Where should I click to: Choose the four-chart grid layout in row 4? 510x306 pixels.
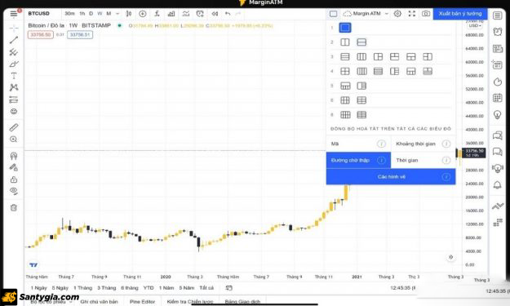coord(345,71)
